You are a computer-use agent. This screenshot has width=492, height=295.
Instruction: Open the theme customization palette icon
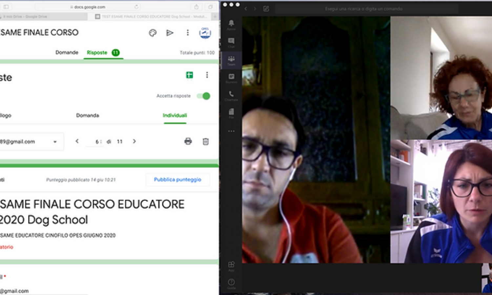(153, 33)
